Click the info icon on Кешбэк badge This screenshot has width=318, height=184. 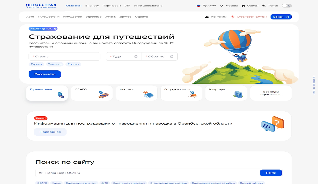[x=55, y=29]
